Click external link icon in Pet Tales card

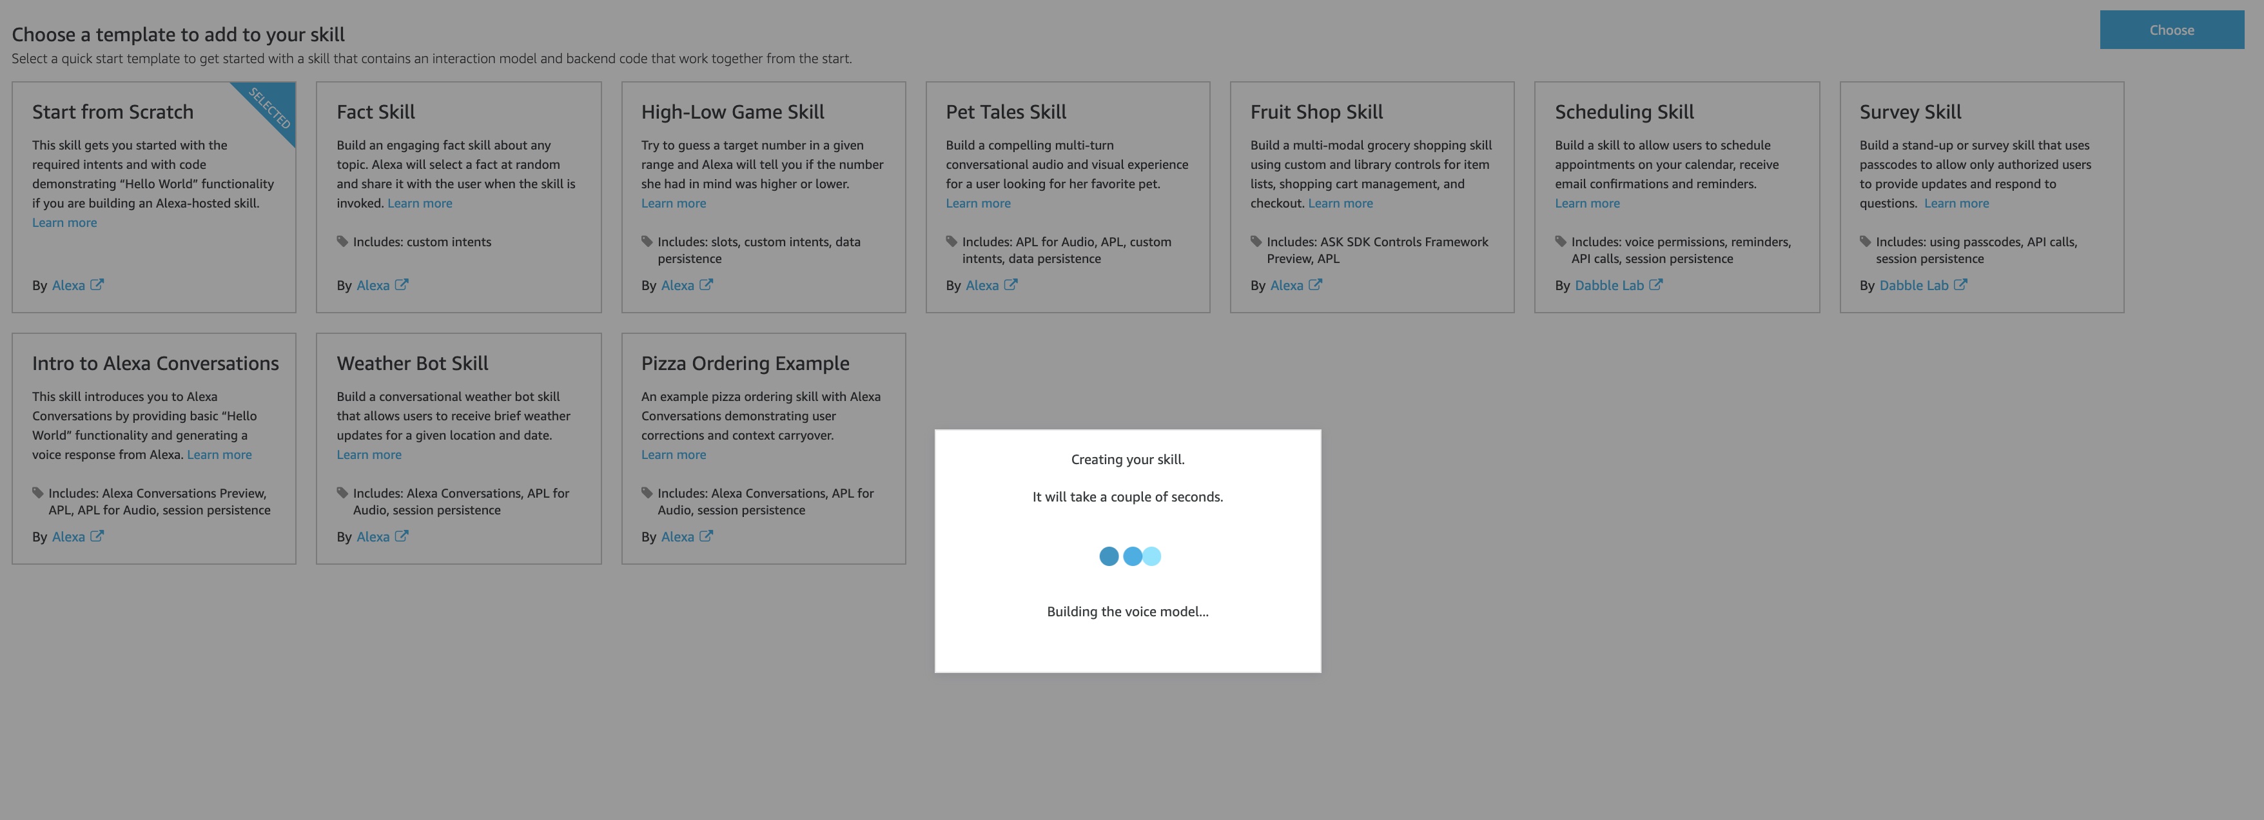click(1011, 285)
